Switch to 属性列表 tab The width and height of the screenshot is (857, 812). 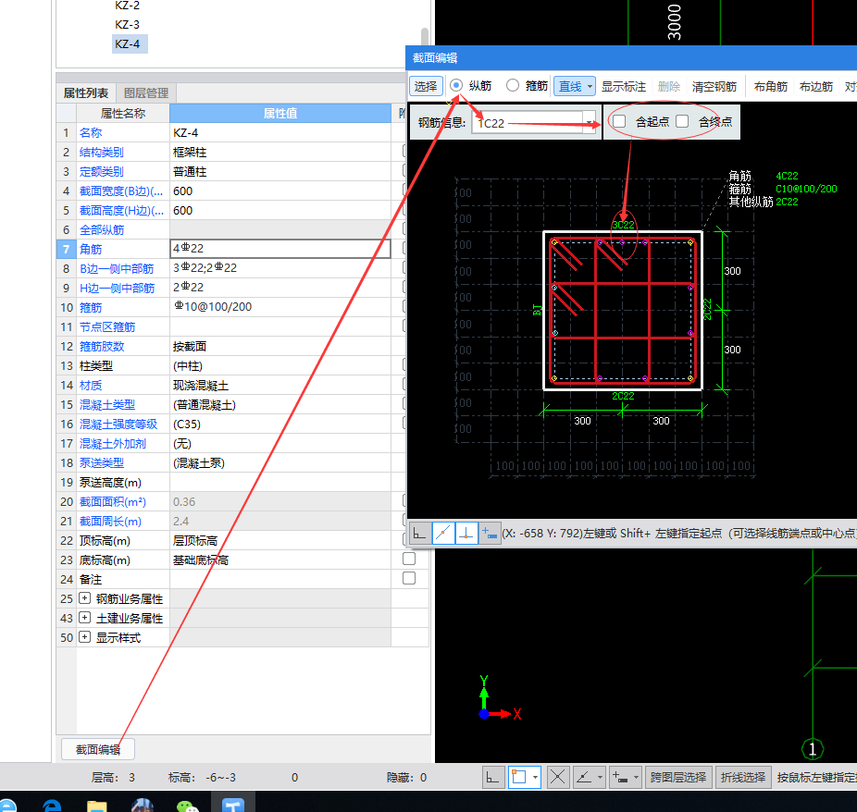(86, 92)
